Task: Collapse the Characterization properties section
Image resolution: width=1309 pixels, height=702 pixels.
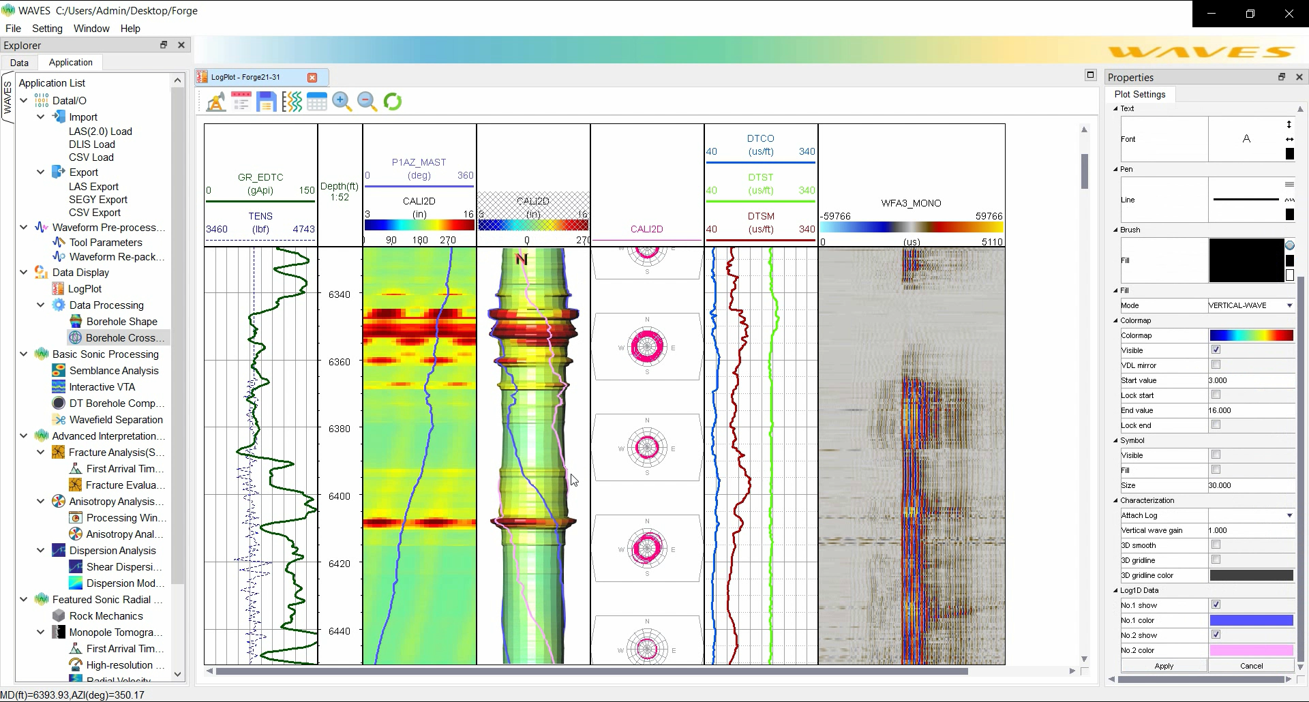Action: tap(1116, 500)
